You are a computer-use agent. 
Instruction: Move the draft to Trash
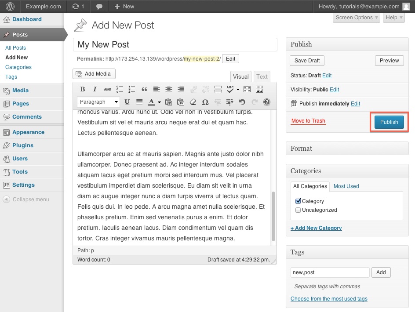(x=308, y=121)
